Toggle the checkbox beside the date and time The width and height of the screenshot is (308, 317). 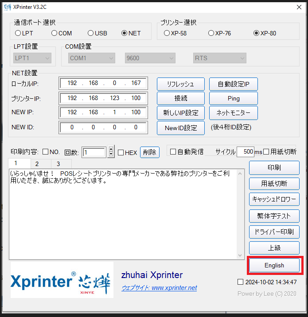pos(240,282)
